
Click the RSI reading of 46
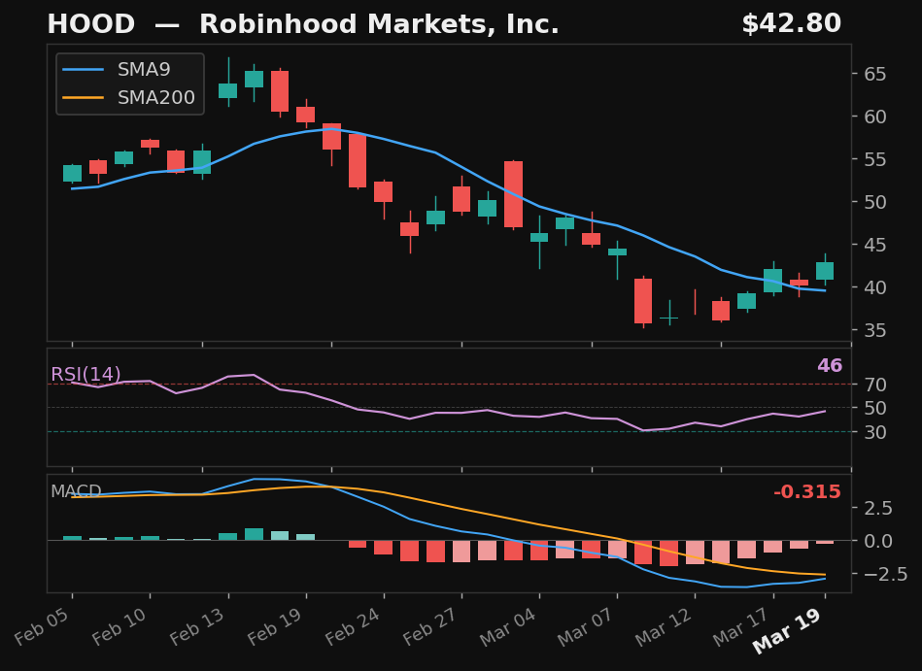point(830,365)
